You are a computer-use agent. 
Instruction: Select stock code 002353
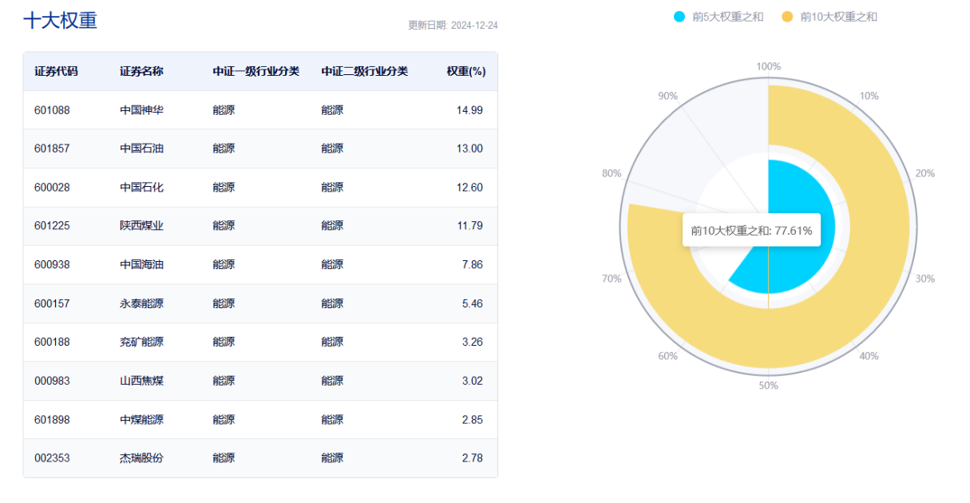point(52,458)
